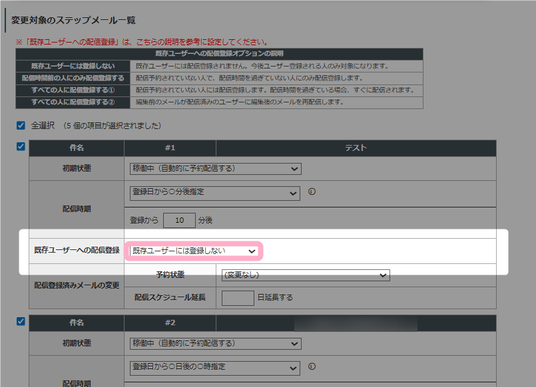Click 既存ユーザーには登録しない explanation row label
This screenshot has width=536, height=387.
(73, 66)
